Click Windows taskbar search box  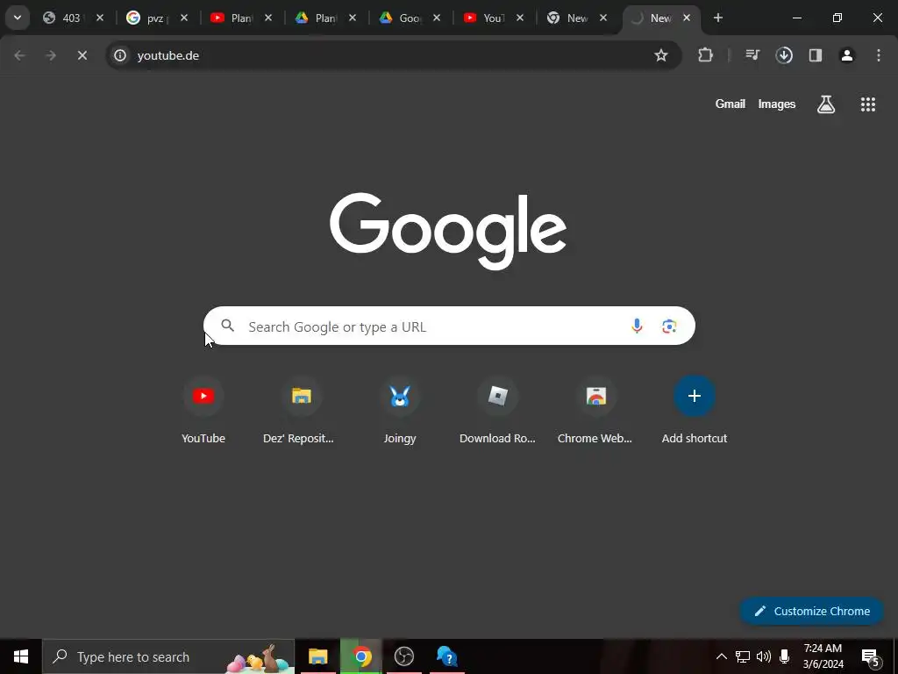pyautogui.click(x=168, y=656)
